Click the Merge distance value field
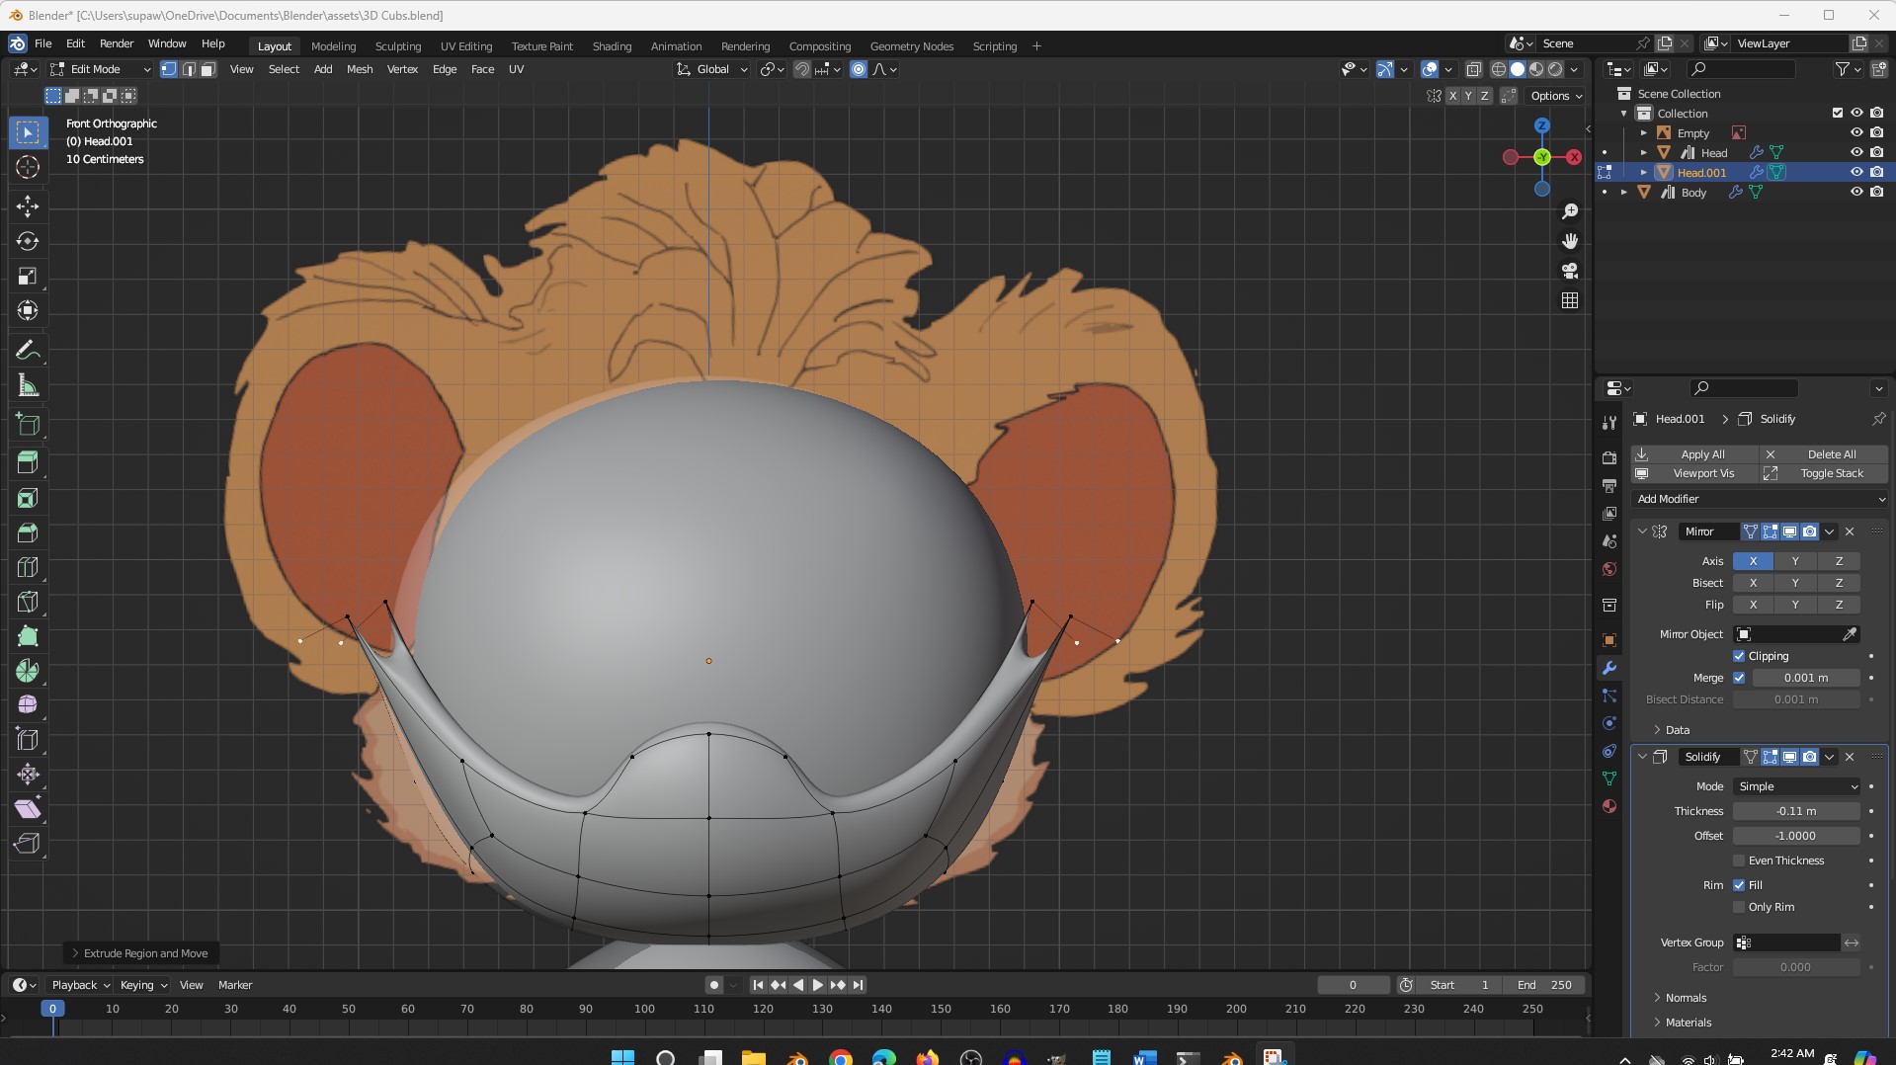 [x=1806, y=678]
